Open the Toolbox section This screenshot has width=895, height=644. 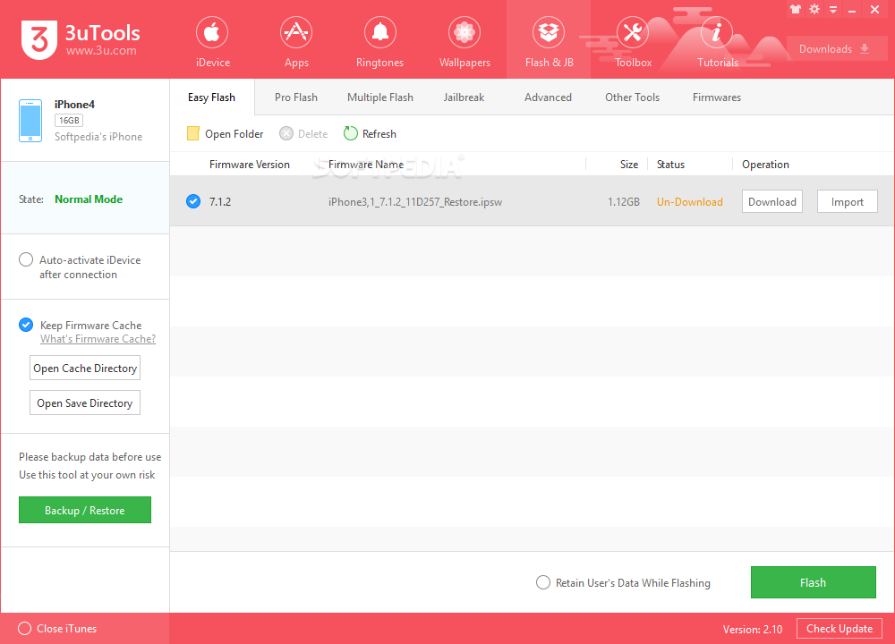(x=633, y=42)
